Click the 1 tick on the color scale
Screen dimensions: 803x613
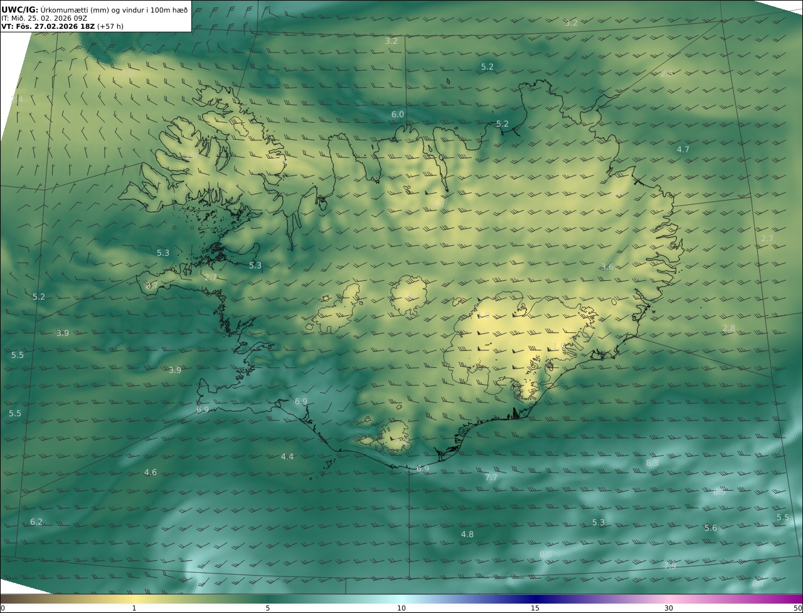(x=134, y=608)
